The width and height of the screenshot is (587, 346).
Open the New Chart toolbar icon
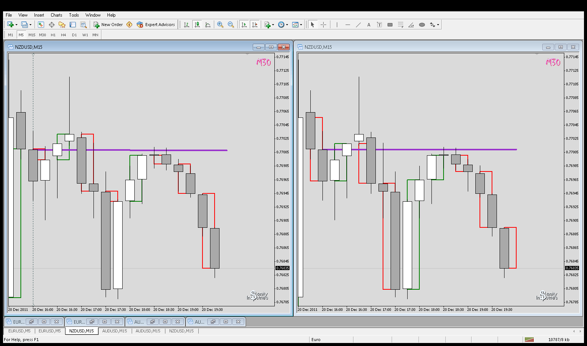[x=10, y=25]
